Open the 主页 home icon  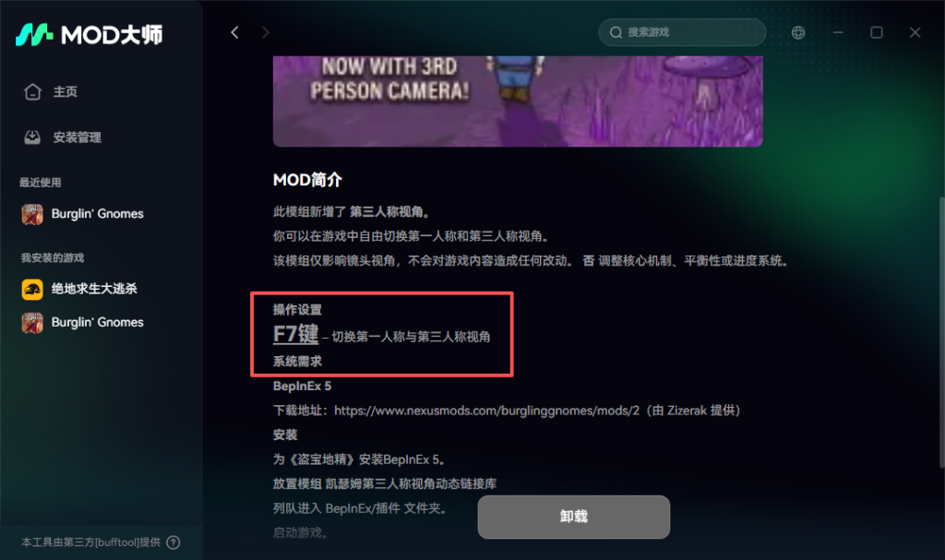point(32,91)
